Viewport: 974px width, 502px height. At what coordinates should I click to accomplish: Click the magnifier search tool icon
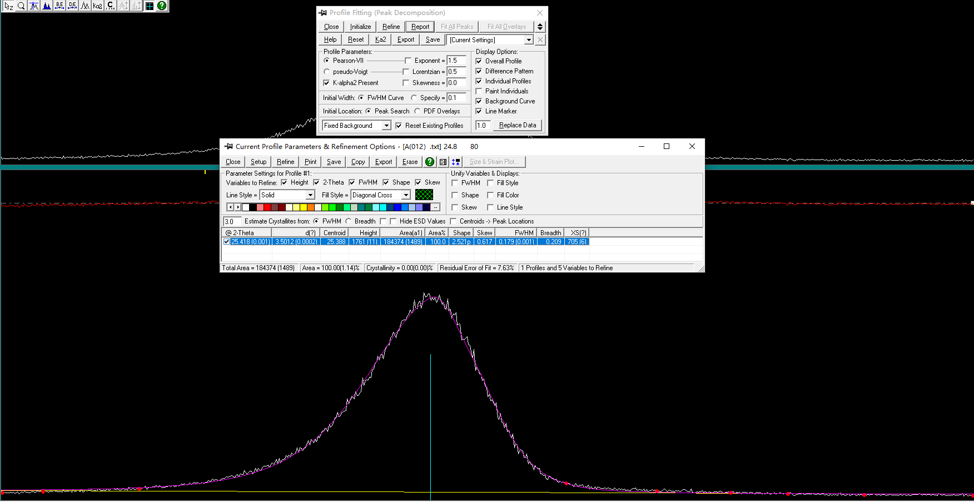21,6
